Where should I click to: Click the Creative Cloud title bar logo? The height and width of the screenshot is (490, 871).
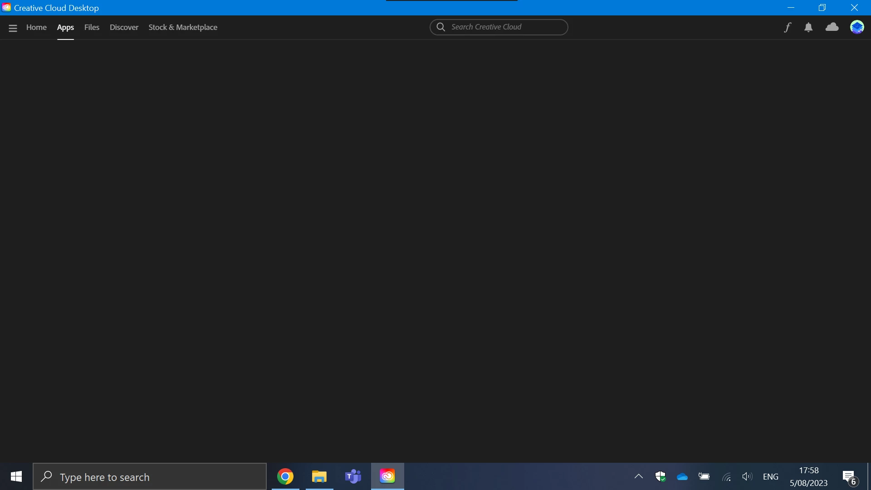pos(6,8)
